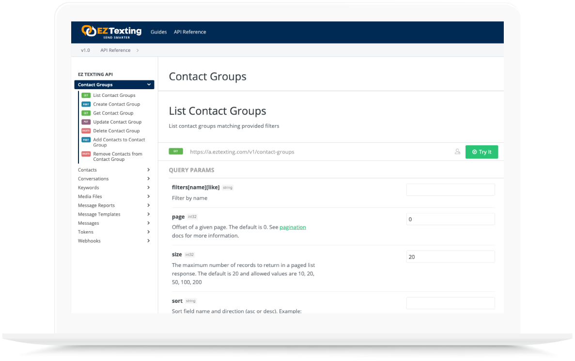The image size is (575, 361).
Task: Open API Reference in the top navigation
Action: pyautogui.click(x=190, y=32)
